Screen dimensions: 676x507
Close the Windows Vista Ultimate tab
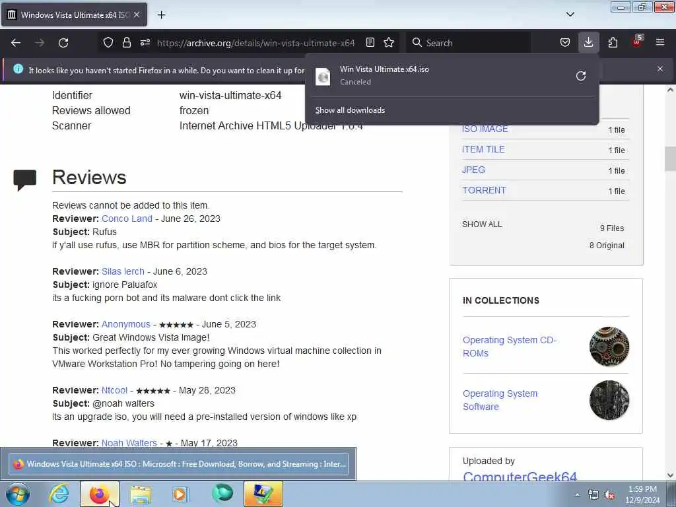pyautogui.click(x=137, y=15)
